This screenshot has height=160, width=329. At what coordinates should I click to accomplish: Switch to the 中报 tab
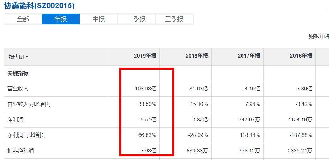[x=99, y=19]
